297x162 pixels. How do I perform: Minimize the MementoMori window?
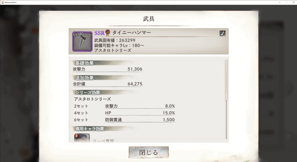click(280, 2)
